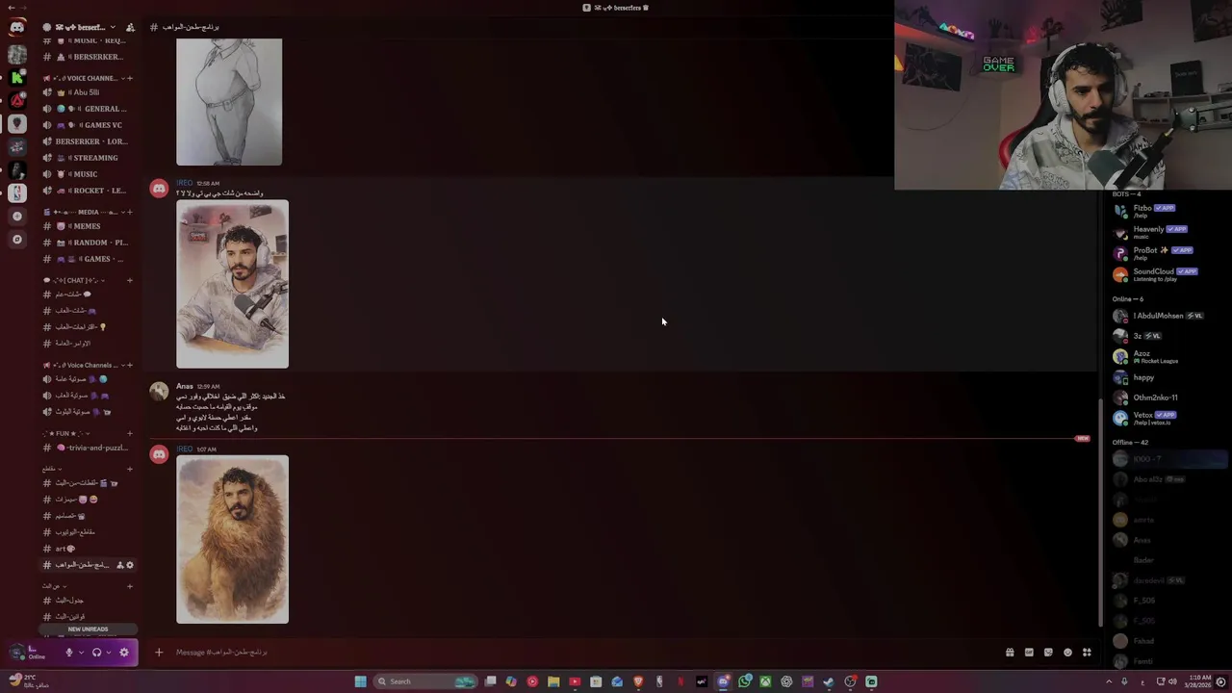The height and width of the screenshot is (693, 1232).
Task: Open MEMES text channel
Action: tap(89, 226)
